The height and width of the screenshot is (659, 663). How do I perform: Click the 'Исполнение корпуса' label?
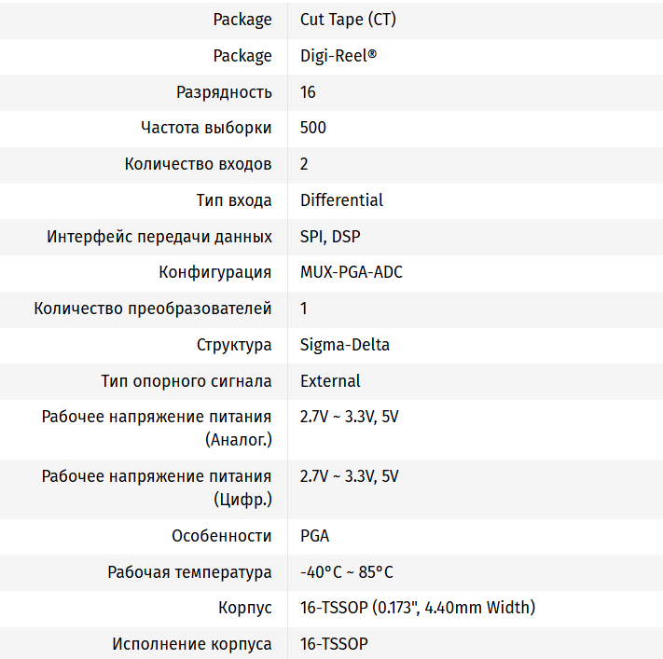click(192, 644)
